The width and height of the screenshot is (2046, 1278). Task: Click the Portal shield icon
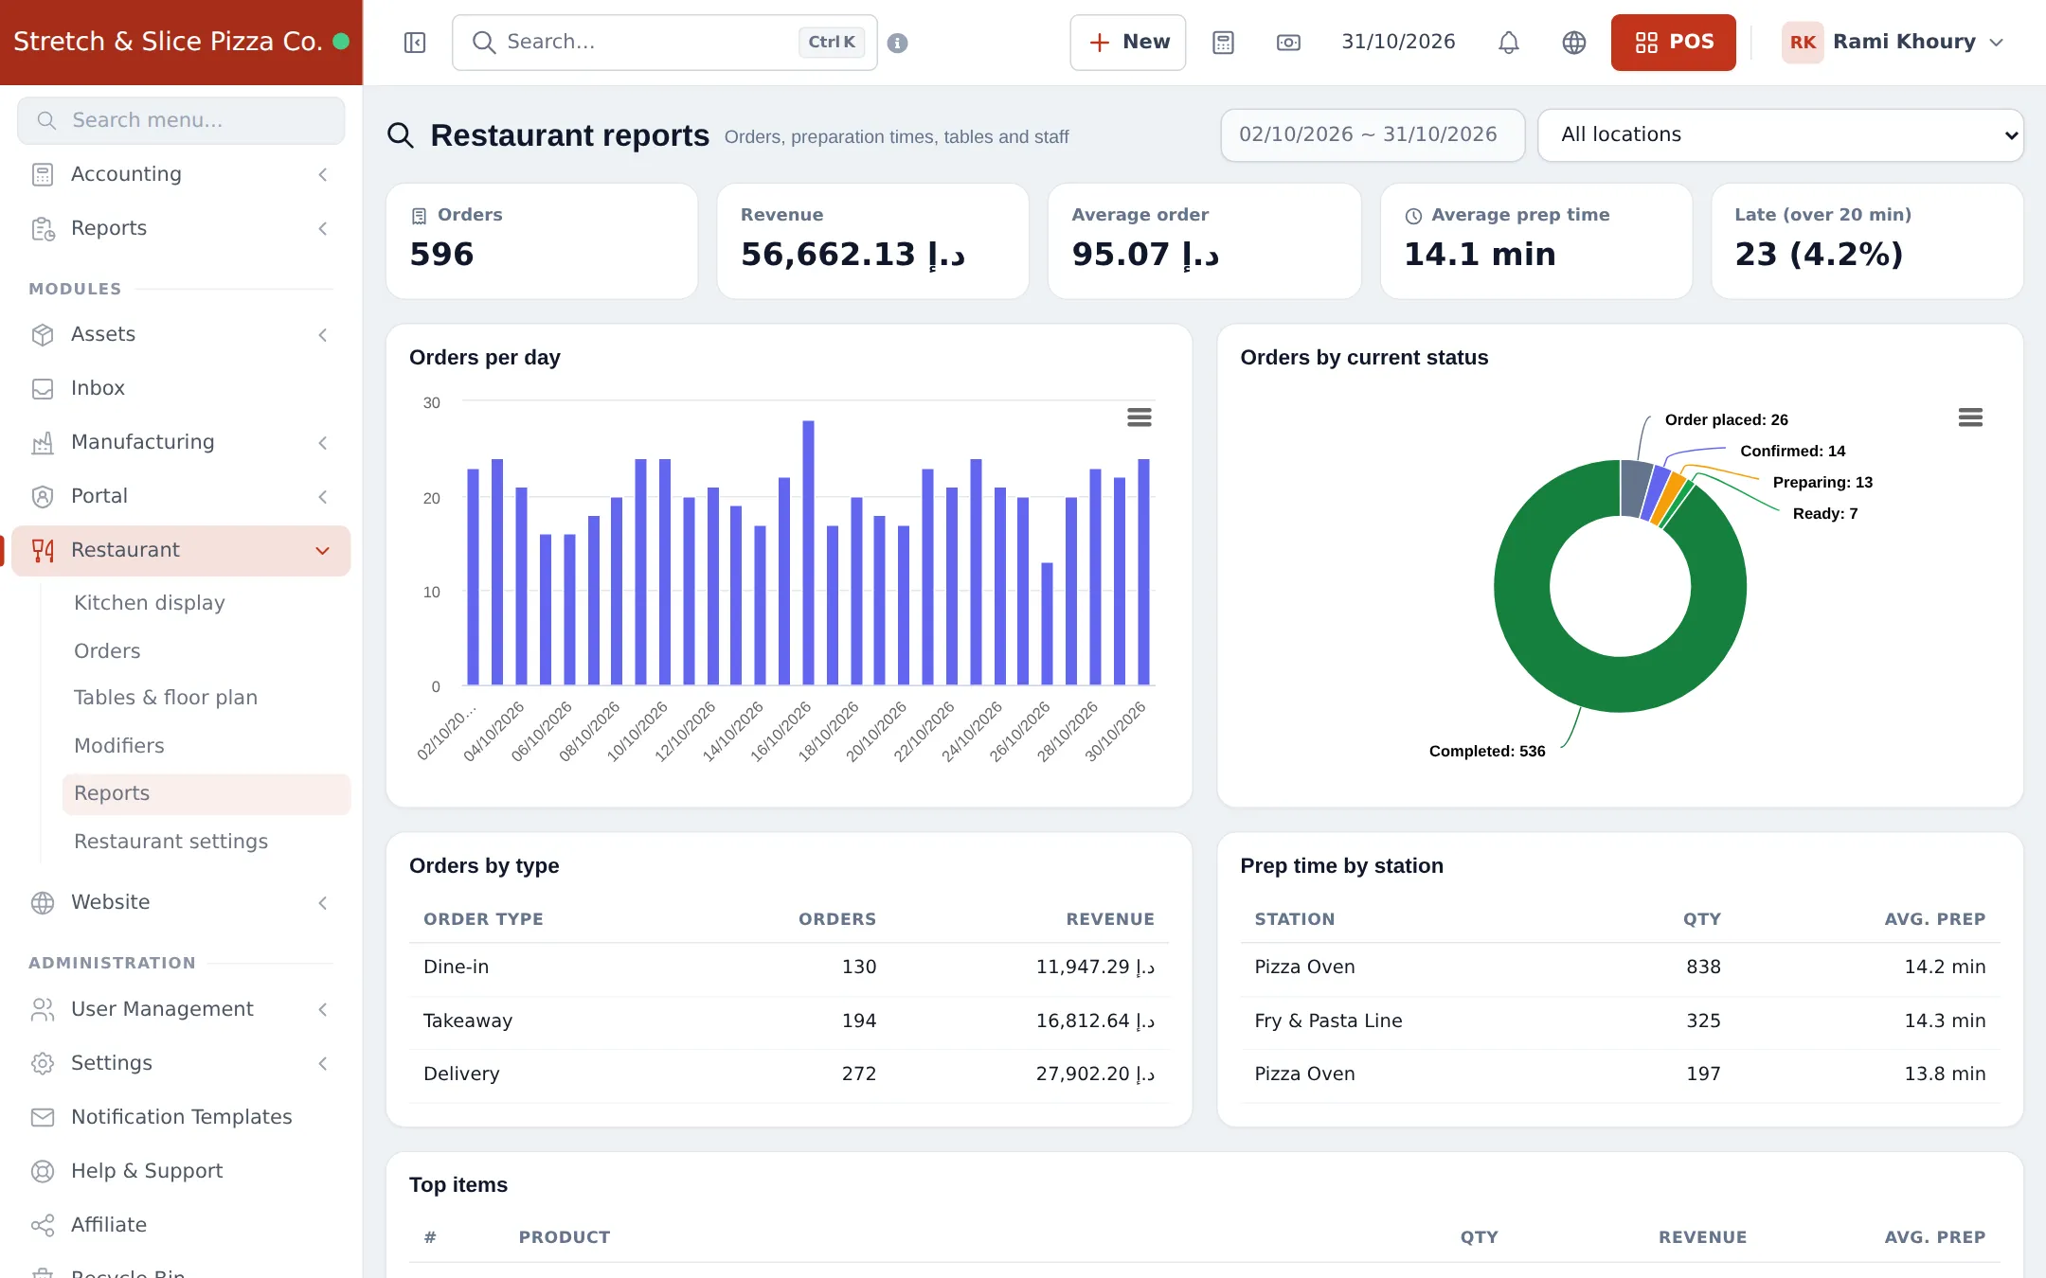(x=43, y=496)
